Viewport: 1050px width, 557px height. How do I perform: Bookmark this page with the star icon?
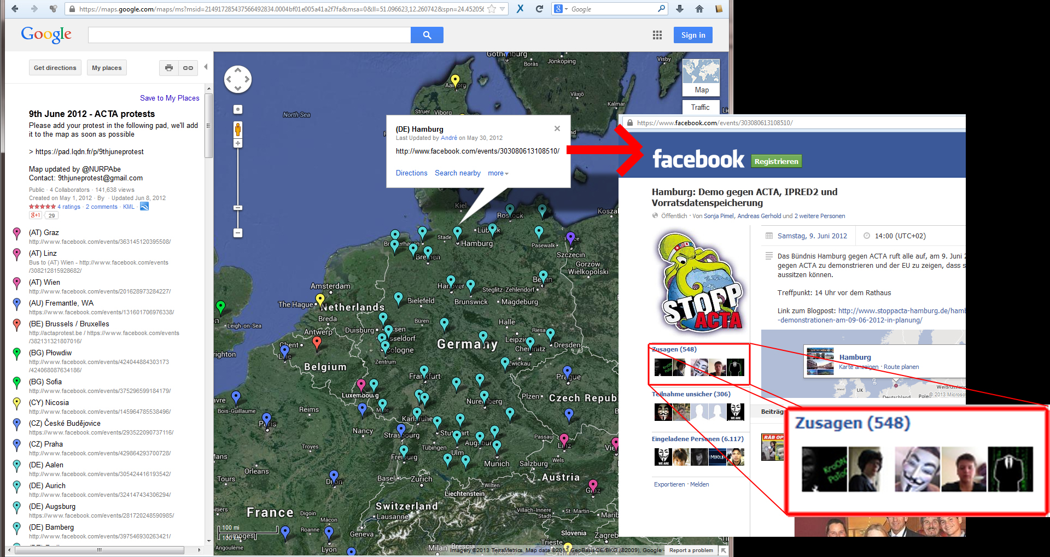click(x=492, y=9)
